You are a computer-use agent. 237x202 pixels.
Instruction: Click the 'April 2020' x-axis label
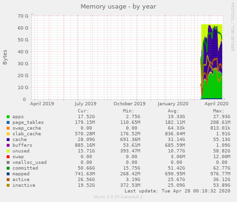click(x=216, y=104)
